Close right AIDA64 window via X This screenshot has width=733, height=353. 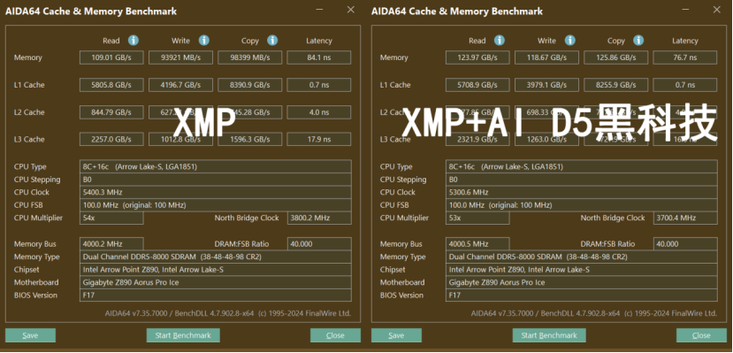tap(716, 10)
